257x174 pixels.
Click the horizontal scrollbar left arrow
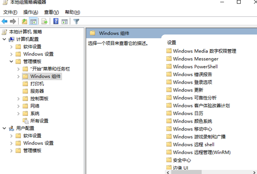(x=168, y=172)
